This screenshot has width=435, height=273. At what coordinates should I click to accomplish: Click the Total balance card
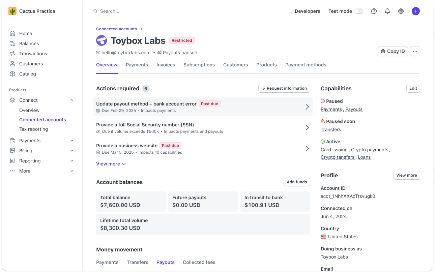click(131, 202)
